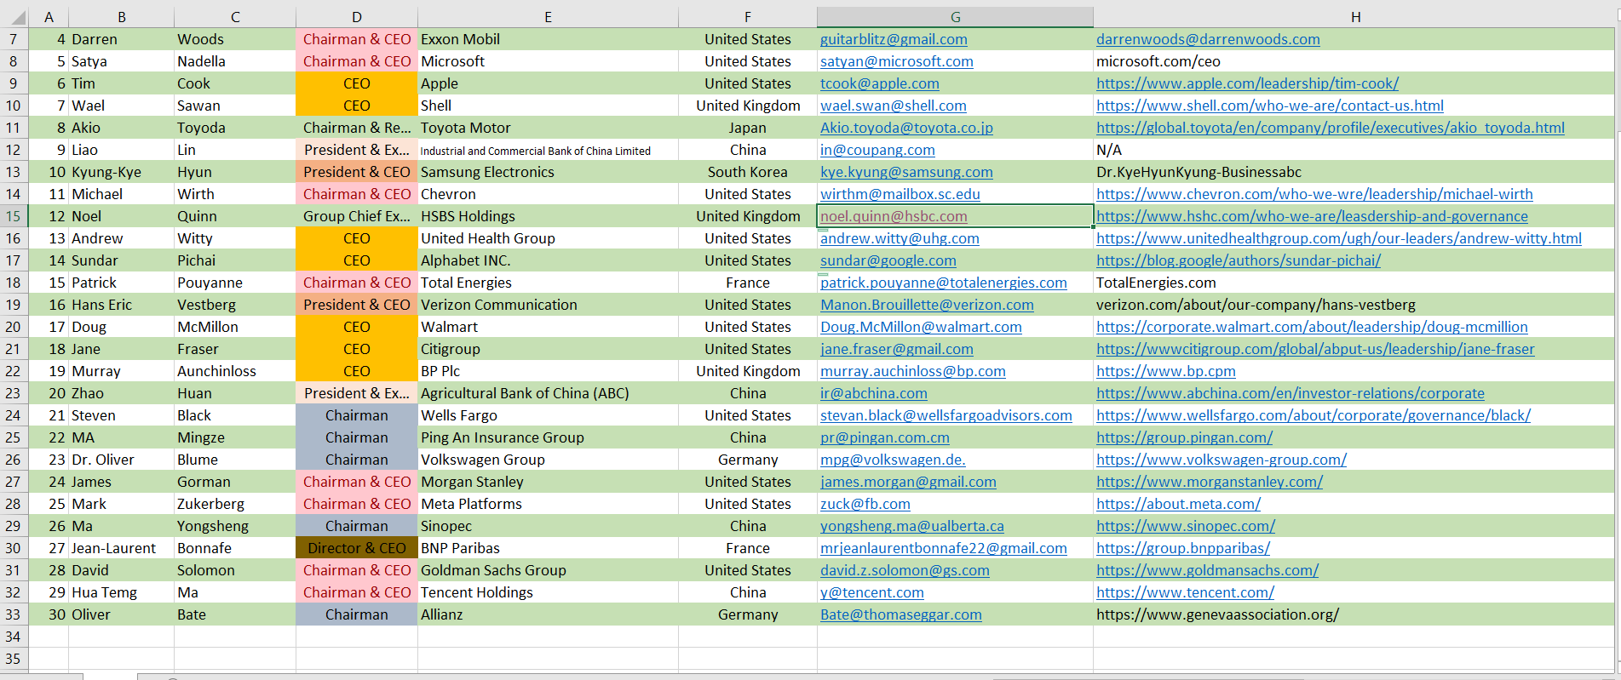Select row 15 header

click(14, 216)
